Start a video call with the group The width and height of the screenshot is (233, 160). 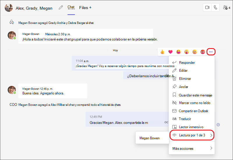(x=207, y=8)
